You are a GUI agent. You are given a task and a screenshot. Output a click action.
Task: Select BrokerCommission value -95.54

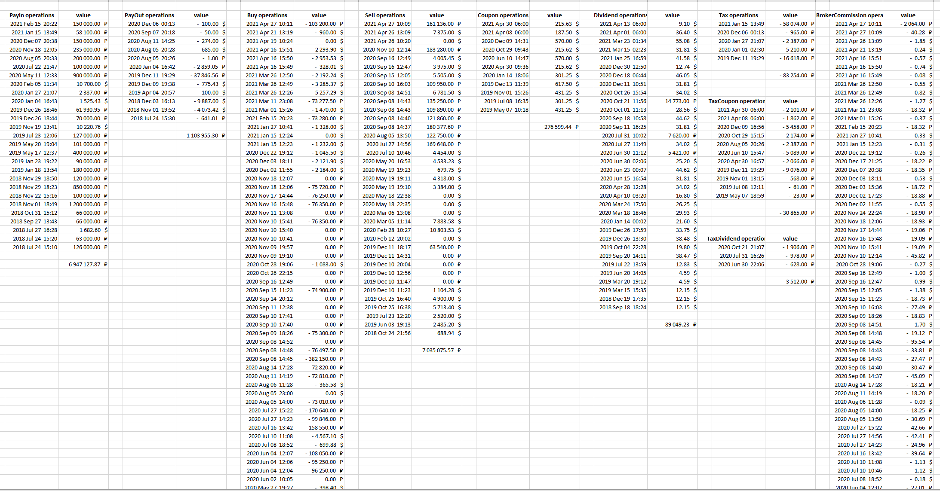pyautogui.click(x=908, y=342)
